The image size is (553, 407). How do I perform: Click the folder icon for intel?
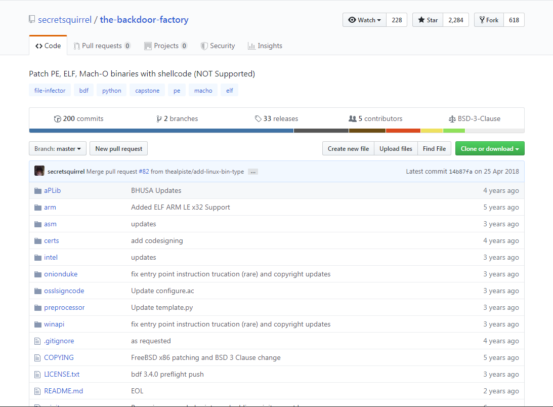(x=38, y=257)
